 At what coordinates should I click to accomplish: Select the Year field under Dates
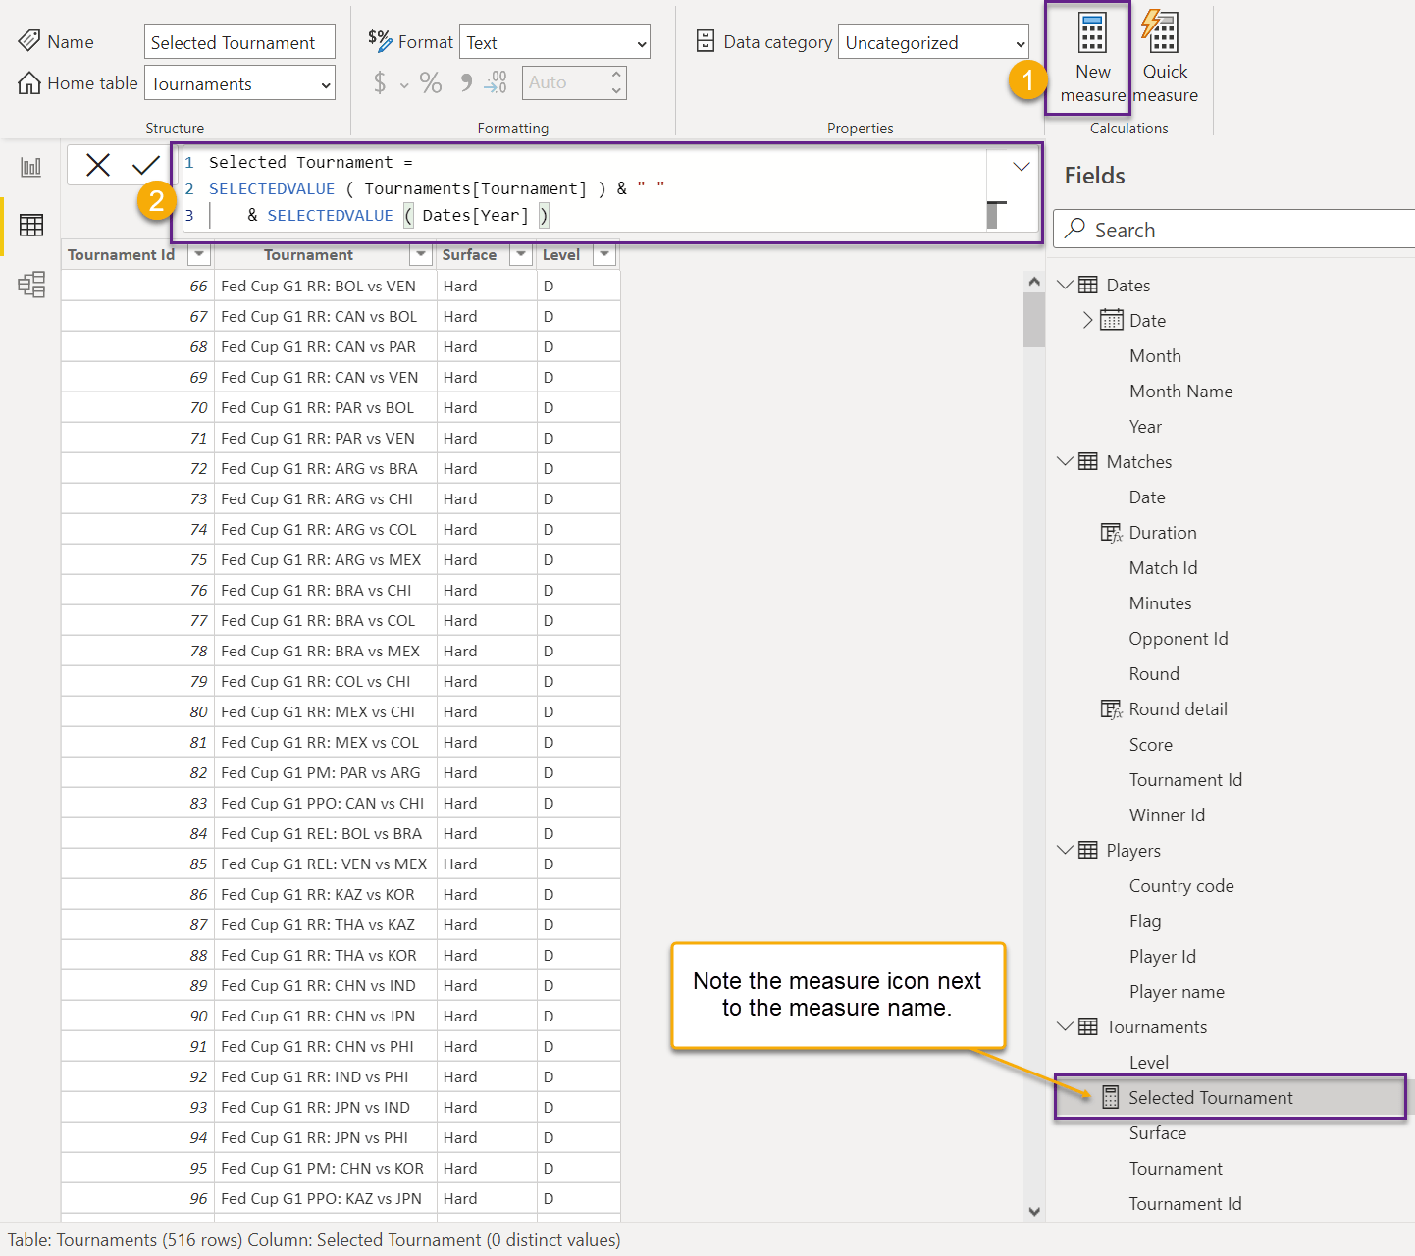1145,426
